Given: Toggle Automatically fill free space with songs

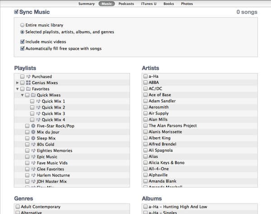Looking at the screenshot, I should tap(22, 48).
